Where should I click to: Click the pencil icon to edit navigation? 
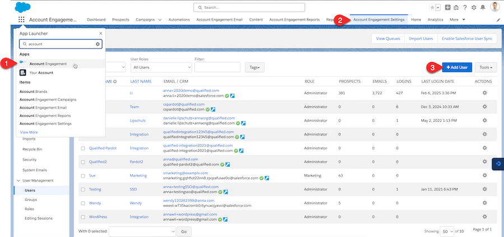[498, 20]
